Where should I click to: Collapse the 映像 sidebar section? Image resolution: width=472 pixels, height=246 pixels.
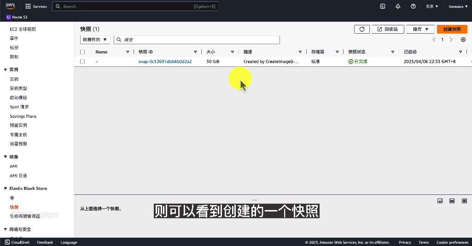[x=6, y=157]
